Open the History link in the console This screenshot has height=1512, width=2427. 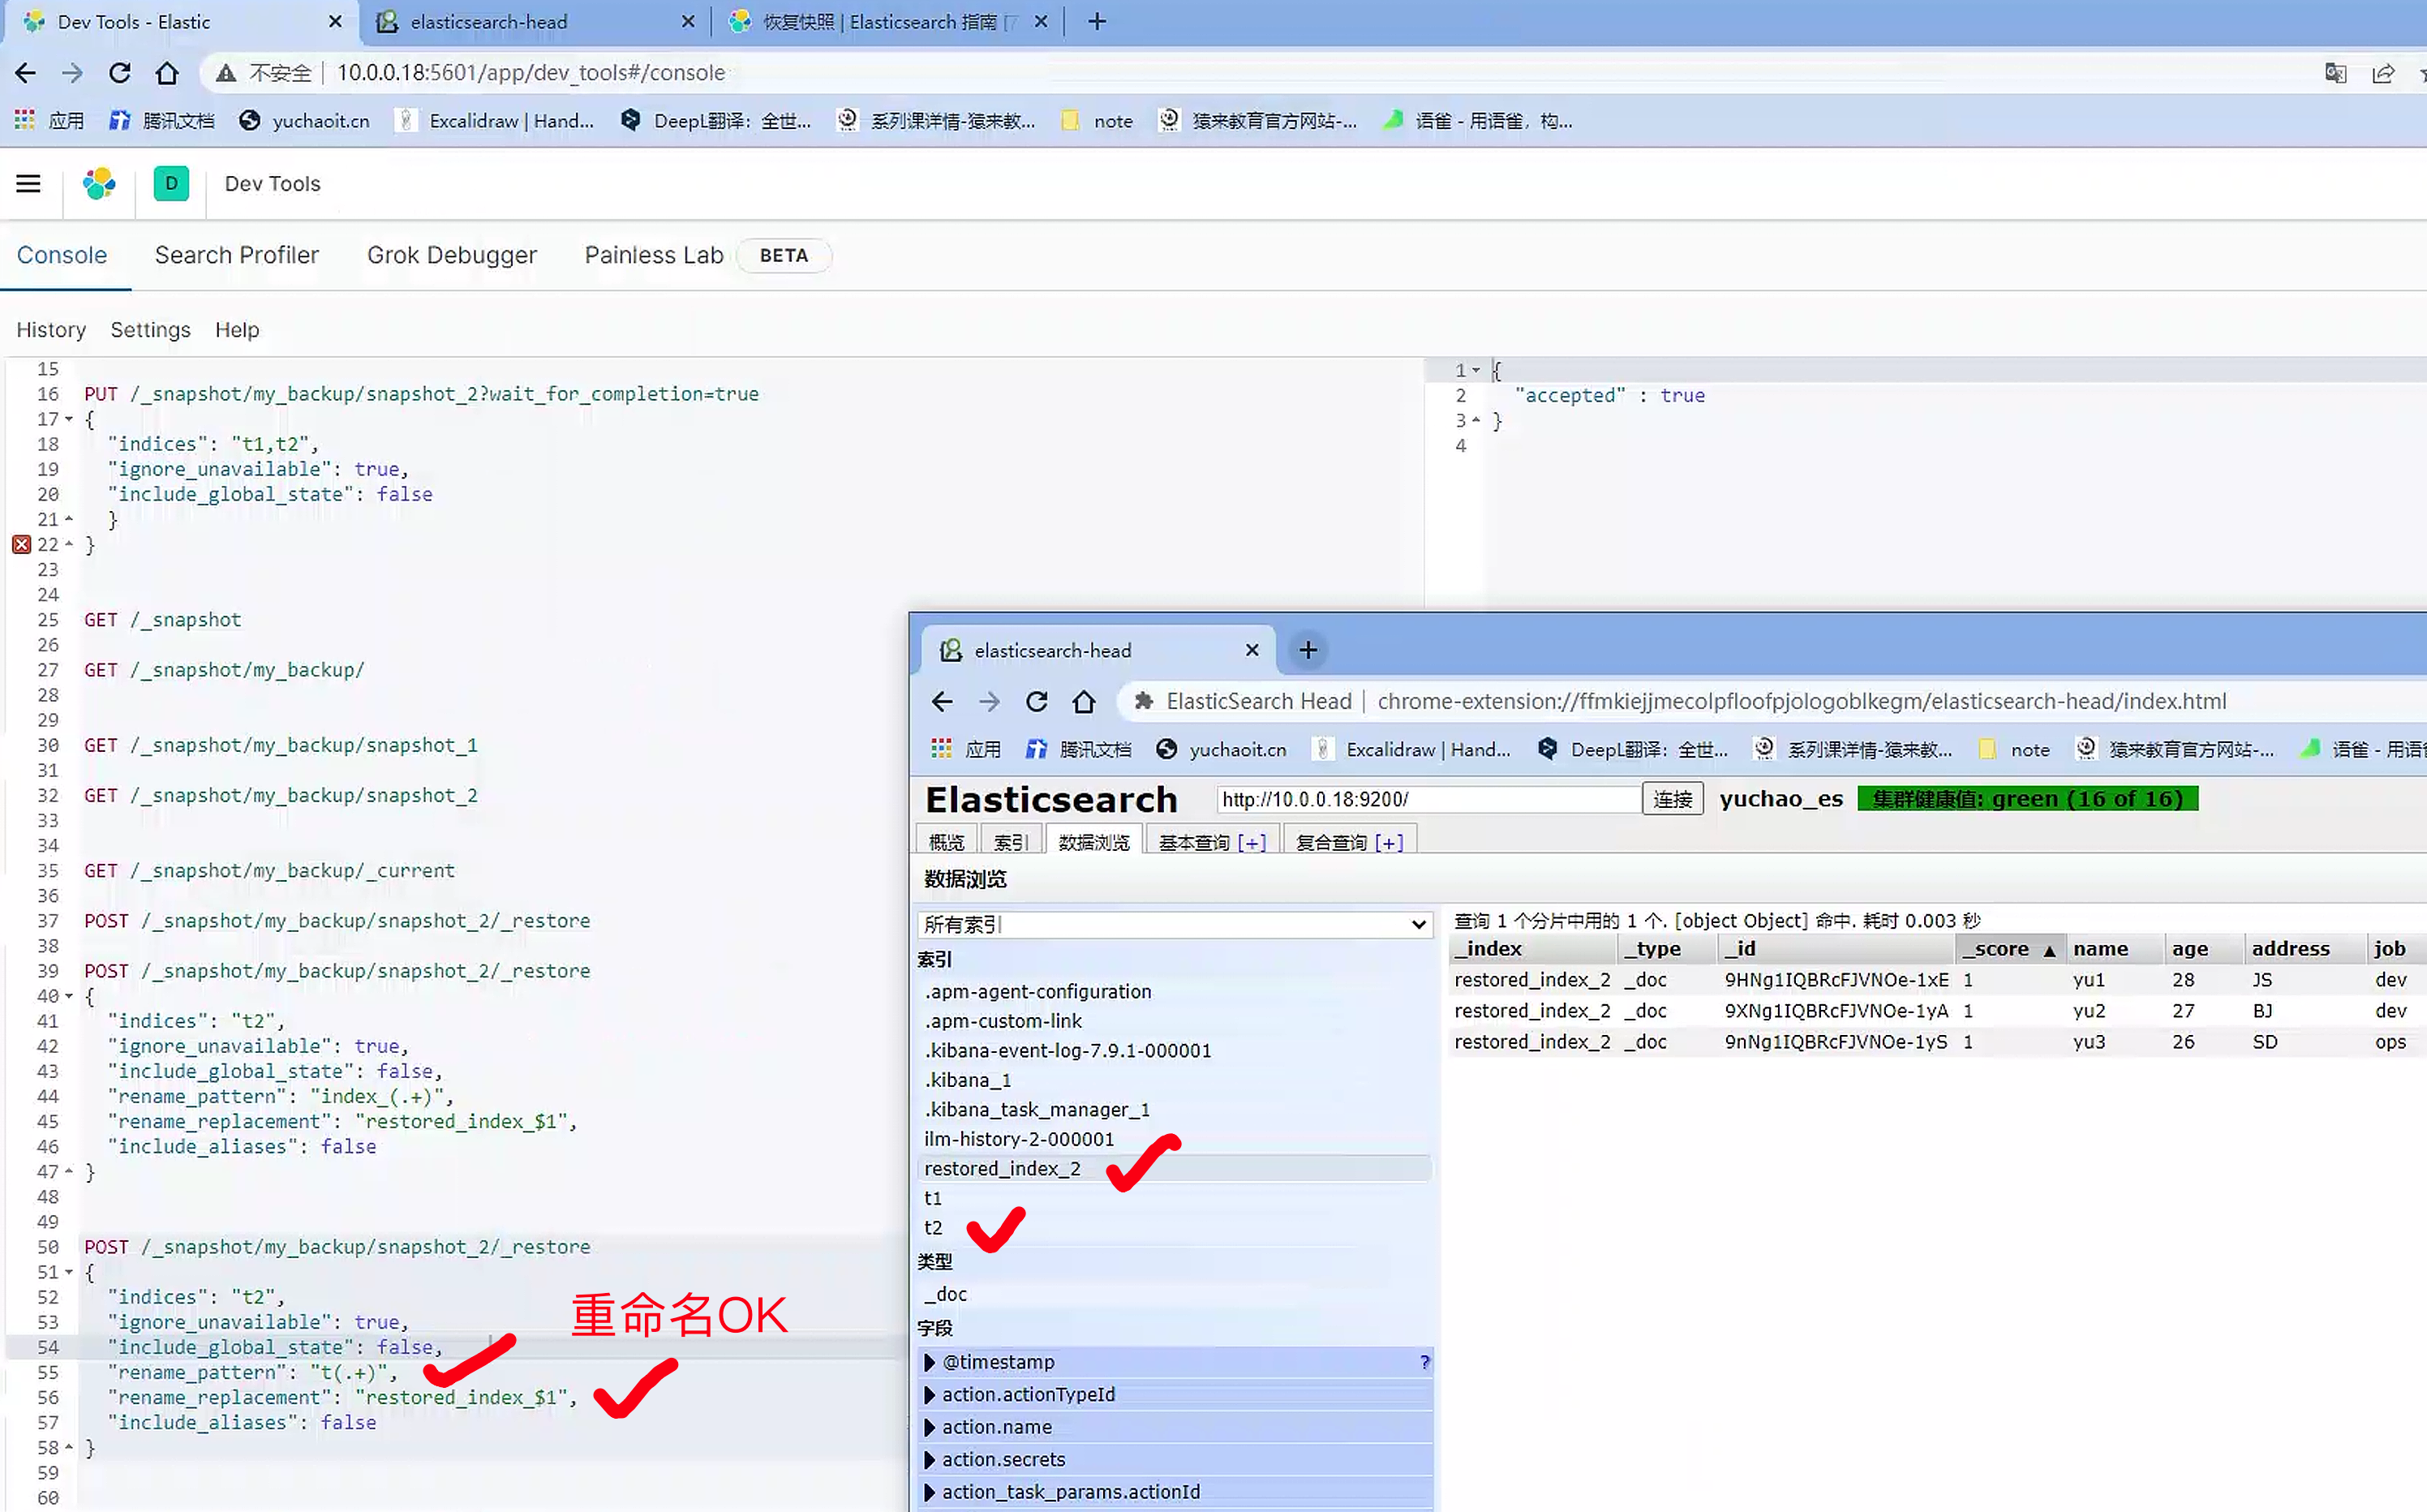51,330
